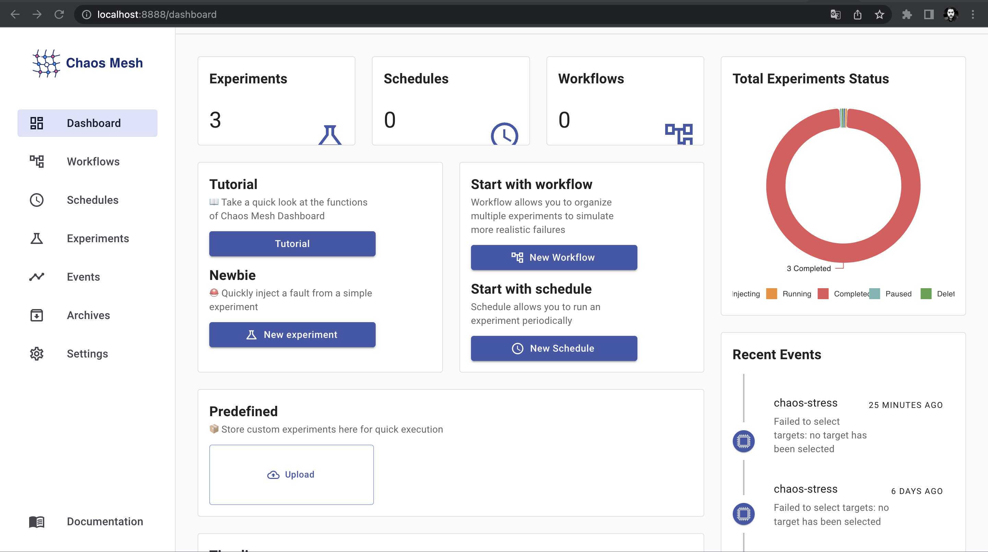Click the Workflows count card
The image size is (988, 552).
pos(625,101)
